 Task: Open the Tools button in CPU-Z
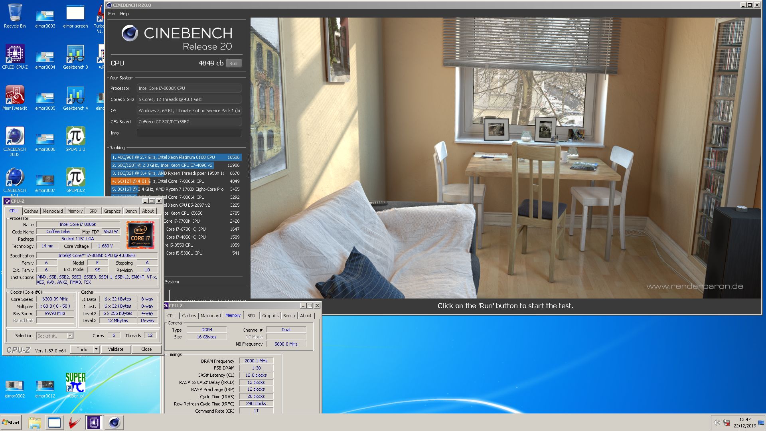(82, 349)
